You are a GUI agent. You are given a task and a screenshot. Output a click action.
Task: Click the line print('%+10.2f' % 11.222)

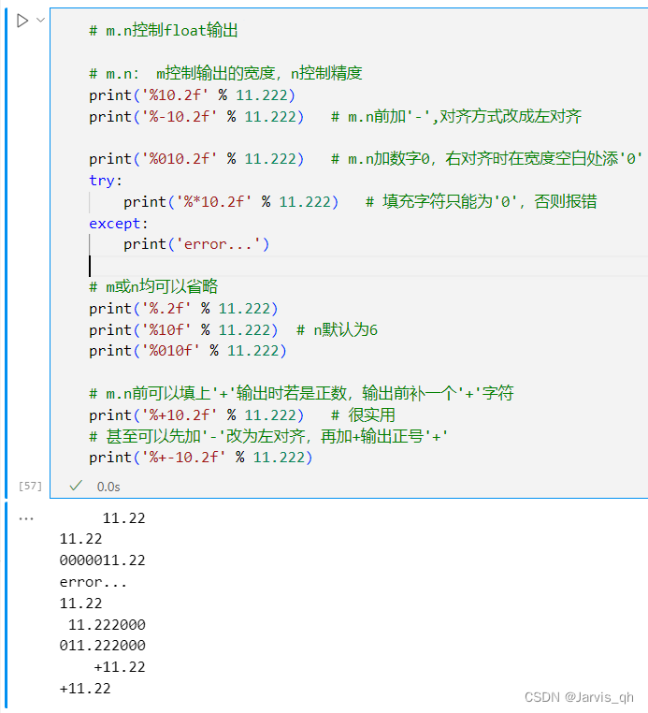(x=196, y=415)
